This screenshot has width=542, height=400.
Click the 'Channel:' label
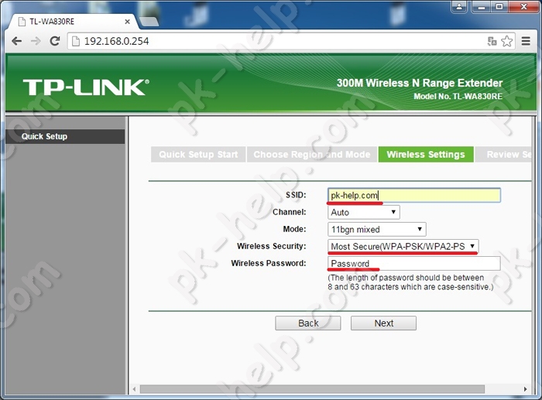(290, 212)
